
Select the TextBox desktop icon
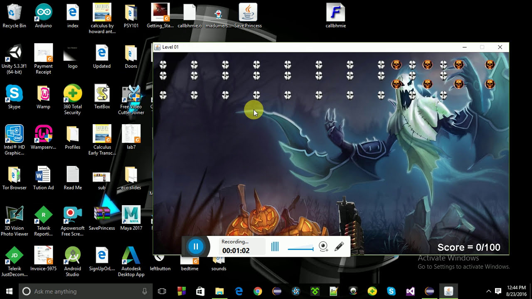click(x=102, y=97)
